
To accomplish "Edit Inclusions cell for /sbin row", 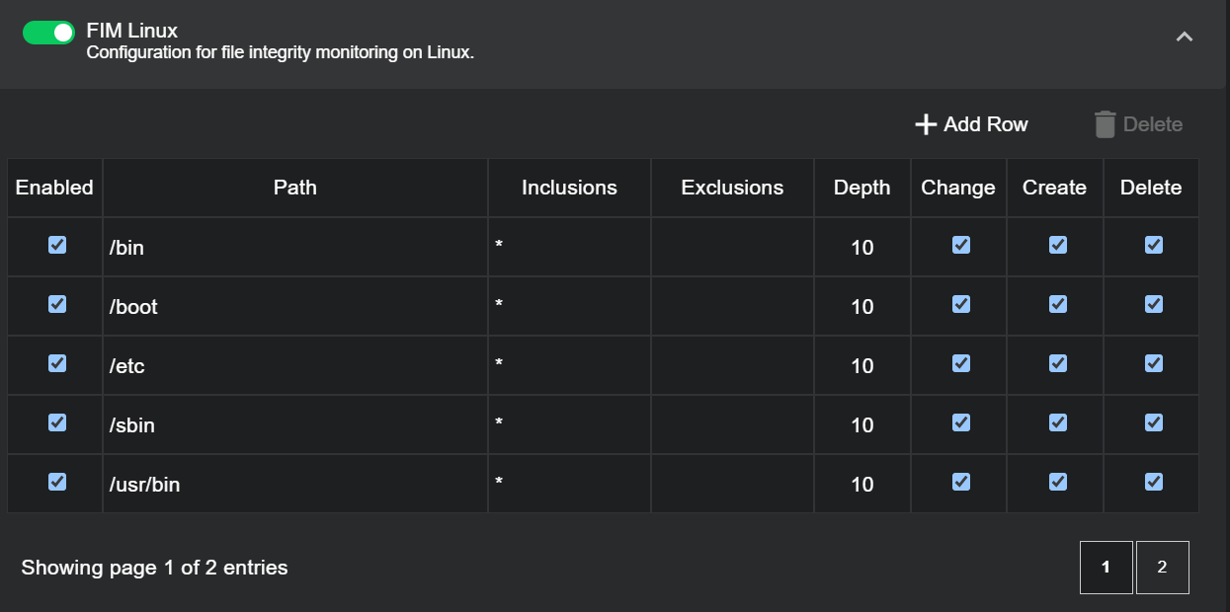I will pyautogui.click(x=569, y=424).
